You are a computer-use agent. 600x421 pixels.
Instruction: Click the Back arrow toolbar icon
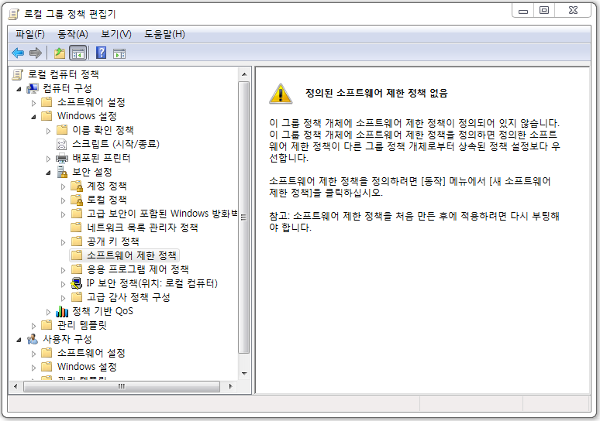coord(18,53)
